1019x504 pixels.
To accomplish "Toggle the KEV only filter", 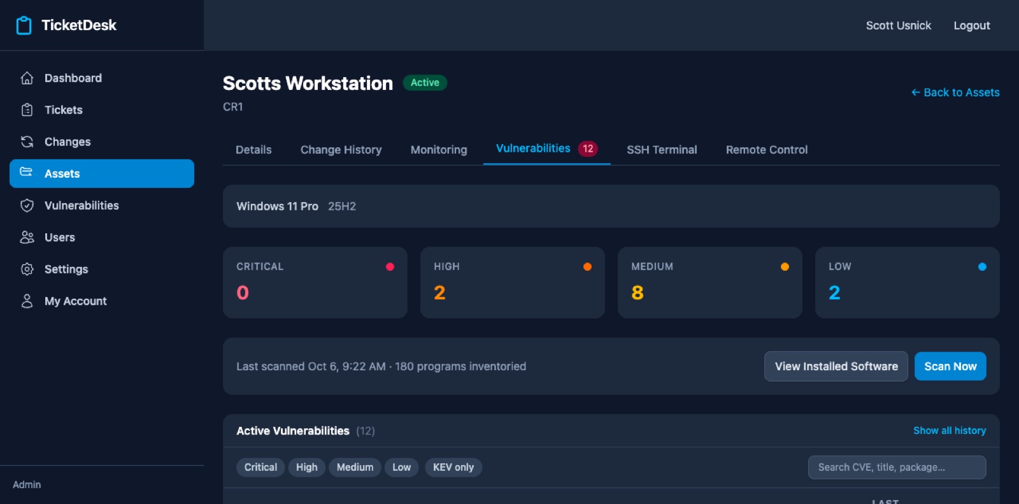I will pos(453,467).
